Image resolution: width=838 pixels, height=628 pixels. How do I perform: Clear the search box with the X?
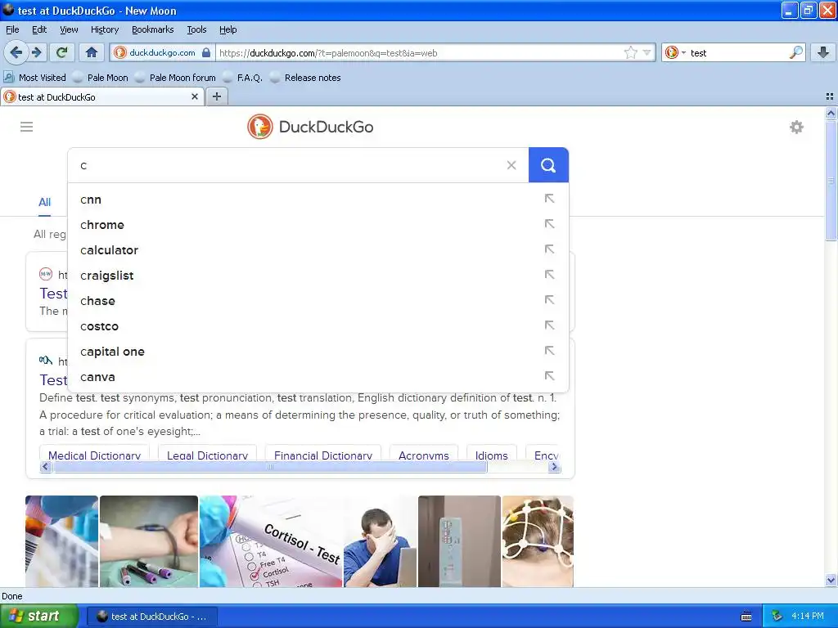pyautogui.click(x=511, y=165)
